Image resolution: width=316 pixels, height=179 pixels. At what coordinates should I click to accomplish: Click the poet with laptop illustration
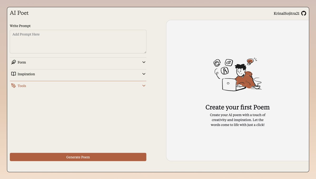(x=237, y=75)
